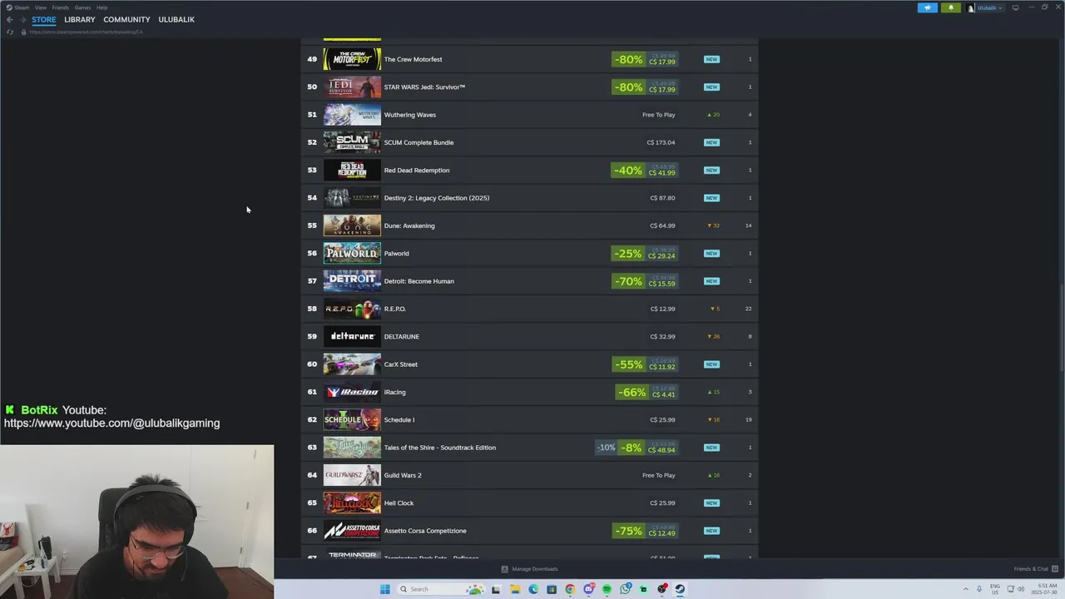Open the Games menu
The width and height of the screenshot is (1065, 599).
[82, 7]
